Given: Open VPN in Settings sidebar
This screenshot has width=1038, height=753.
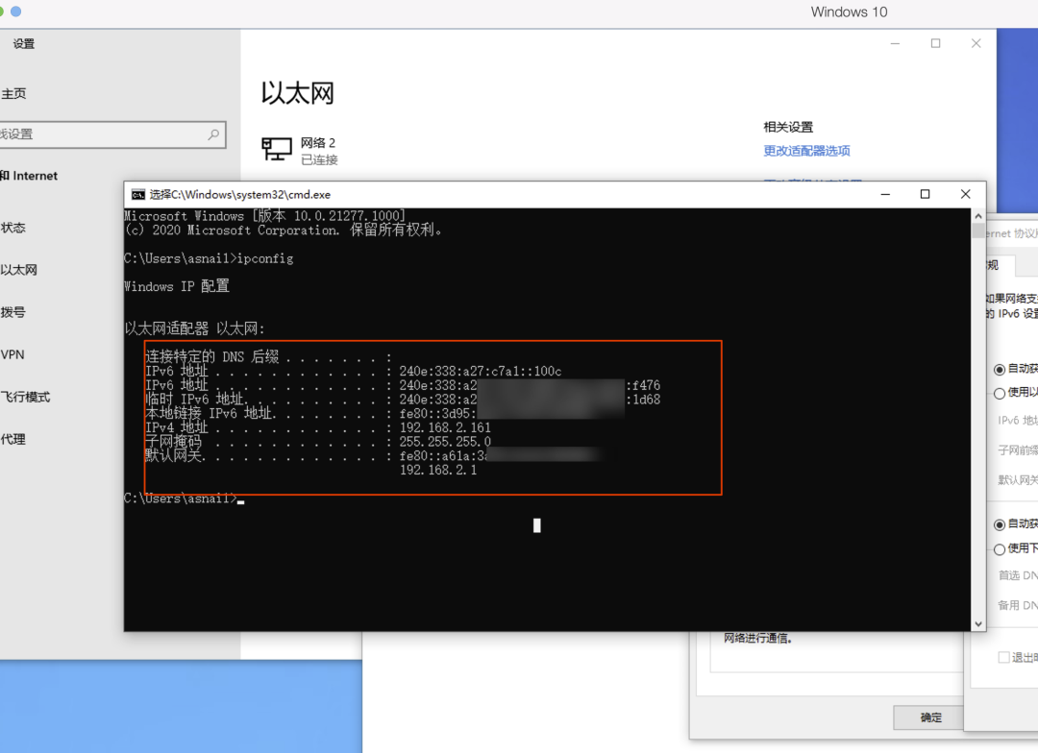Looking at the screenshot, I should point(12,354).
